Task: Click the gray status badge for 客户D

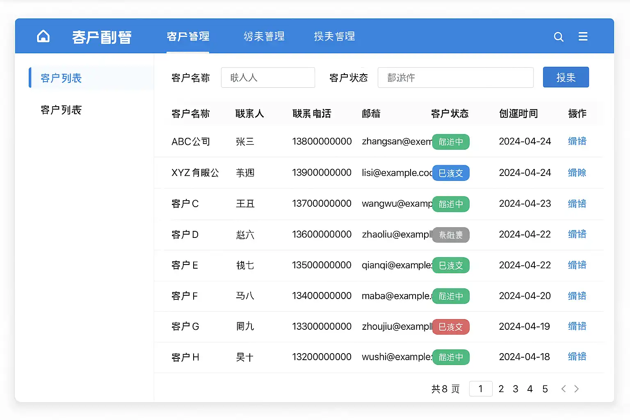Action: click(x=450, y=235)
